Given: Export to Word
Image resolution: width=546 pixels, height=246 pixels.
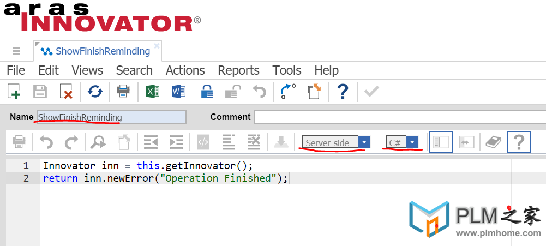Looking at the screenshot, I should click(178, 92).
